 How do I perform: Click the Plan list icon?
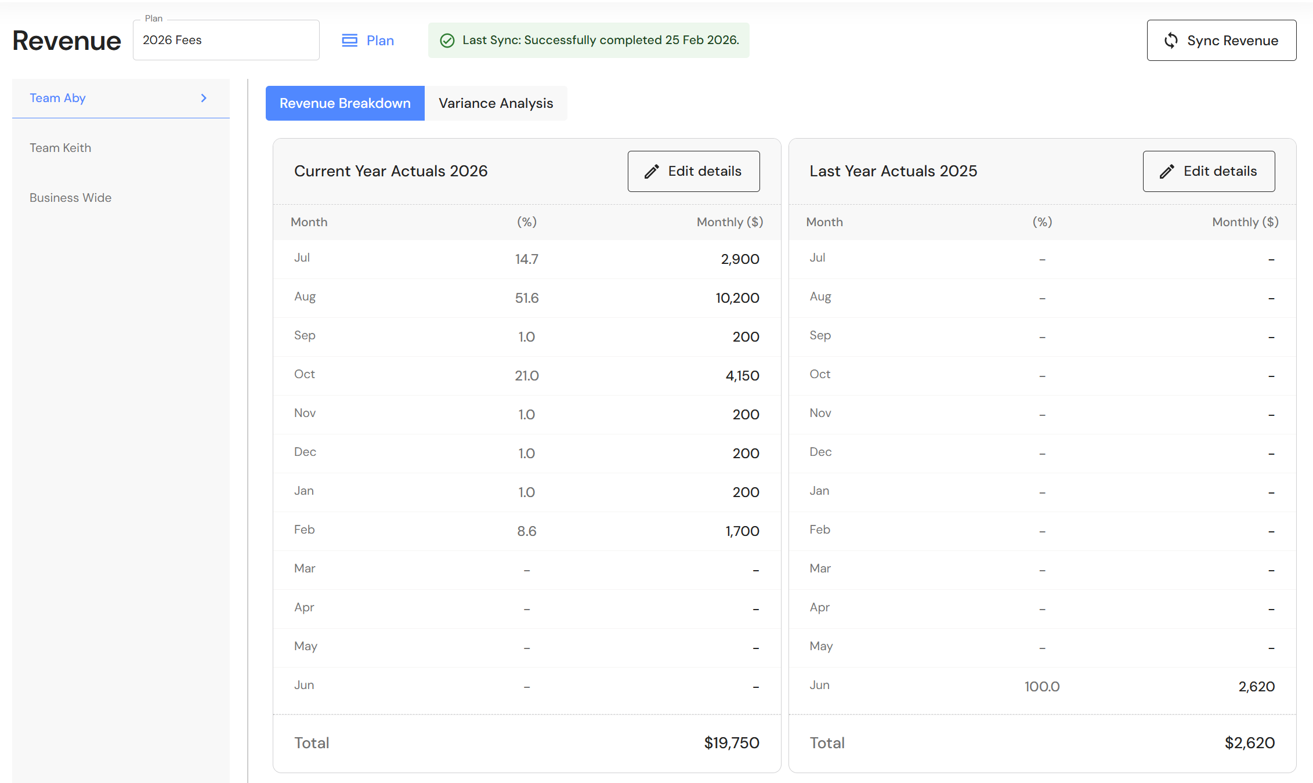click(x=349, y=40)
